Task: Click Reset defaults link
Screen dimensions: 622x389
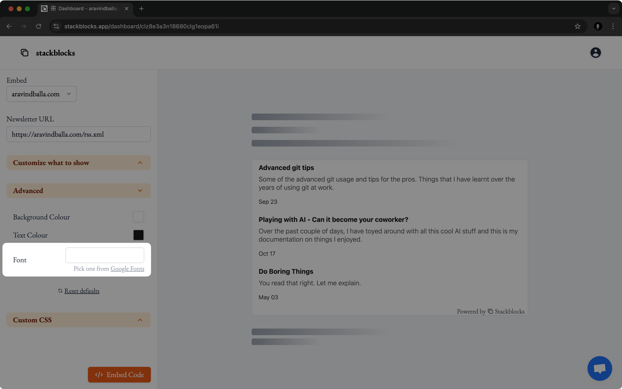Action: click(x=82, y=290)
